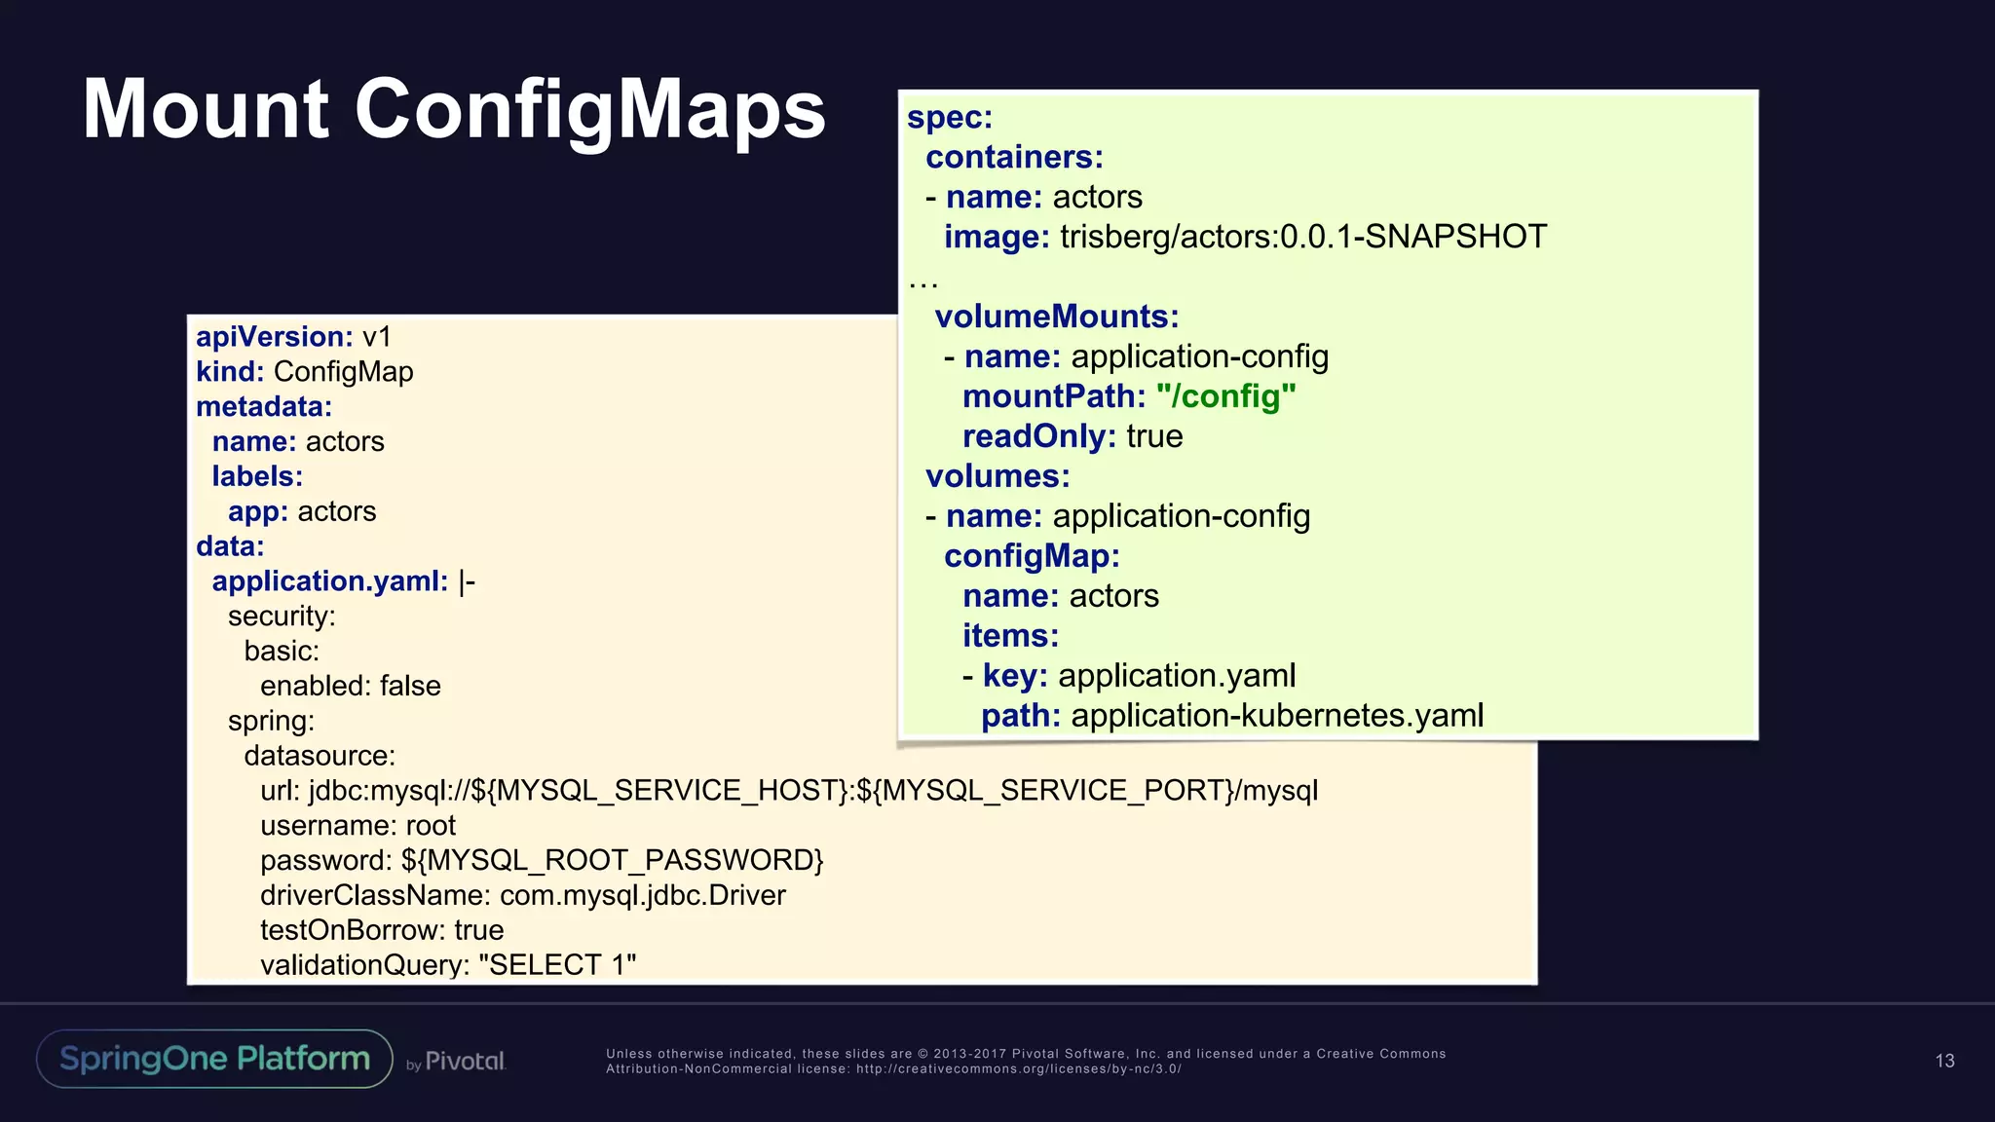Click the apiVersion: v1 line
The width and height of the screenshot is (1995, 1122).
(293, 337)
